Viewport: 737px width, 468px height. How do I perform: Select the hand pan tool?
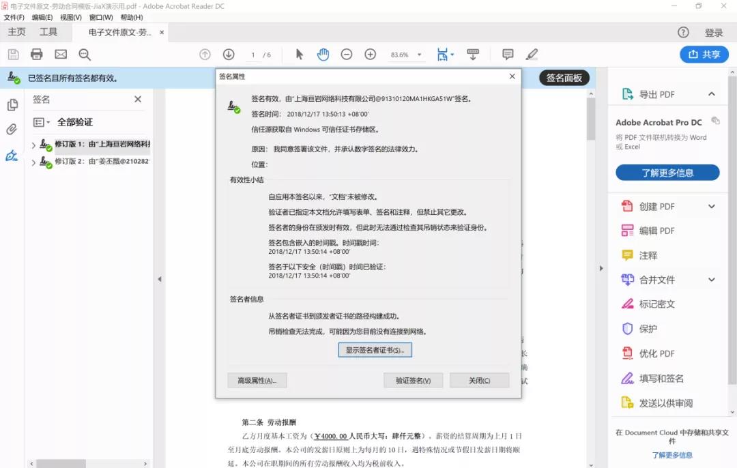point(323,55)
